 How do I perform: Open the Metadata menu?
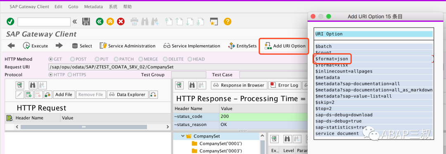pos(93,7)
